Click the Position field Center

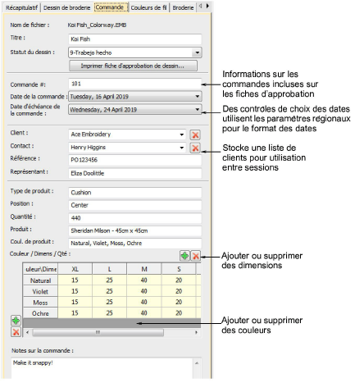point(135,205)
